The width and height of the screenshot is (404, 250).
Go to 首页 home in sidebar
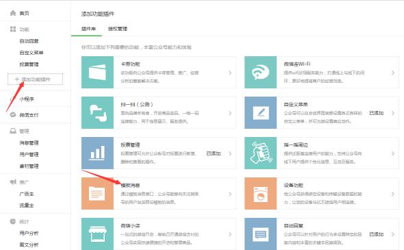[x=24, y=13]
